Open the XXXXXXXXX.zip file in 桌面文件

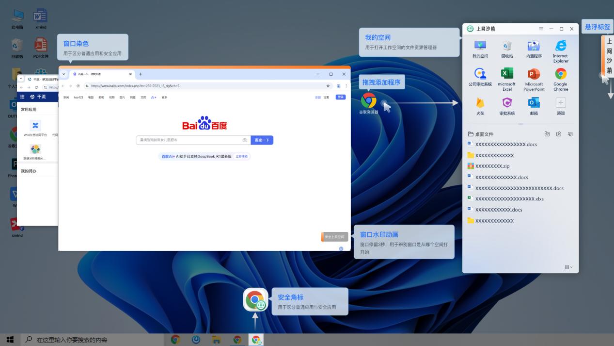click(x=492, y=166)
